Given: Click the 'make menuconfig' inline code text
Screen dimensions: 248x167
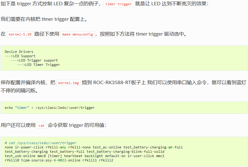Looking at the screenshot, I should 78,34.
